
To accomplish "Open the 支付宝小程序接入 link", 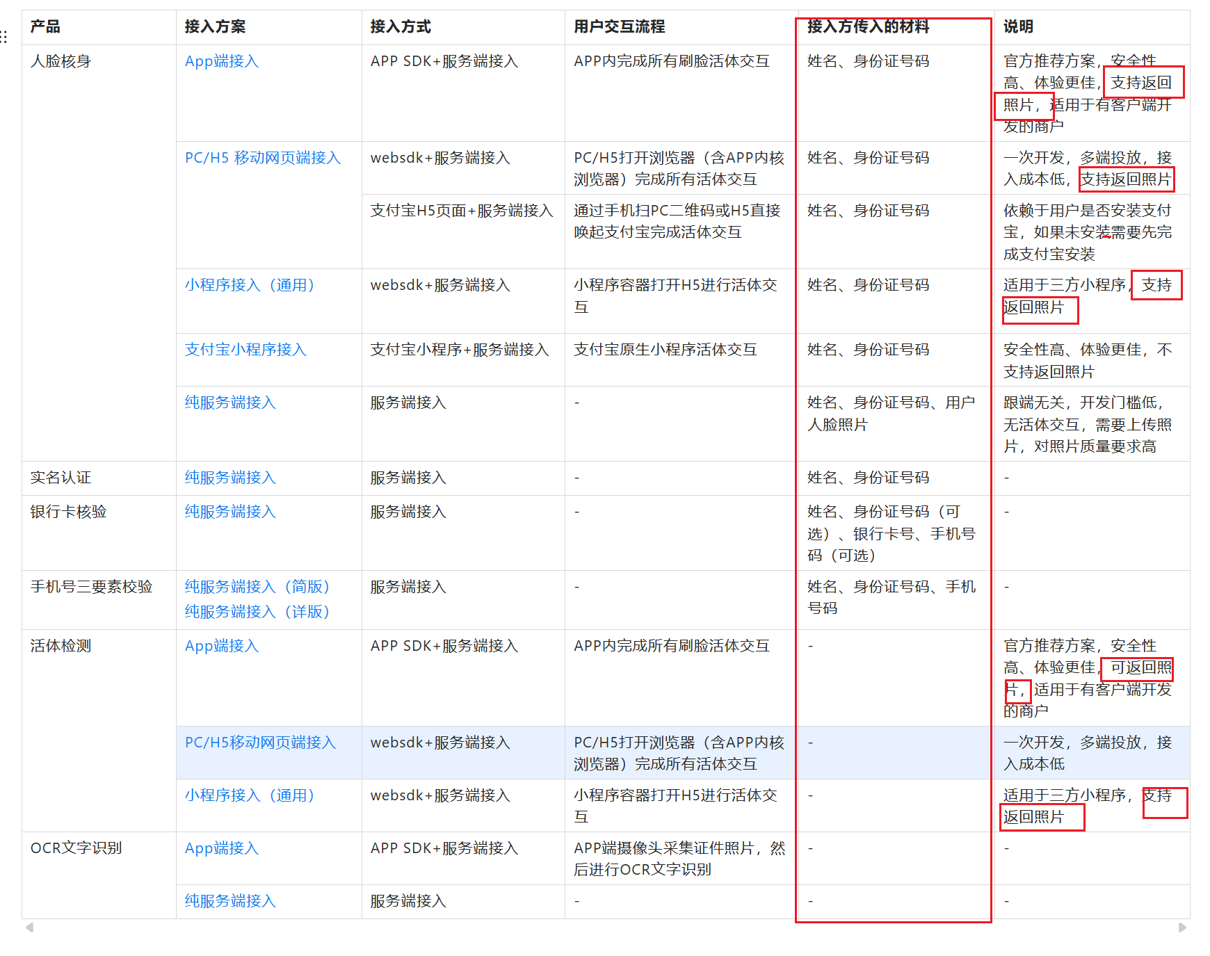I will (245, 350).
